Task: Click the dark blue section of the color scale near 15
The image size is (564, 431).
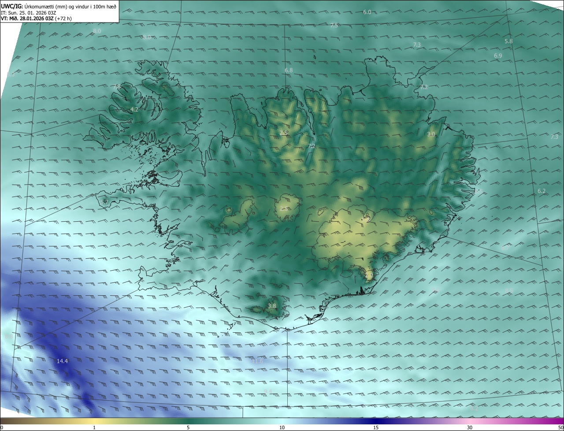Action: coord(375,421)
